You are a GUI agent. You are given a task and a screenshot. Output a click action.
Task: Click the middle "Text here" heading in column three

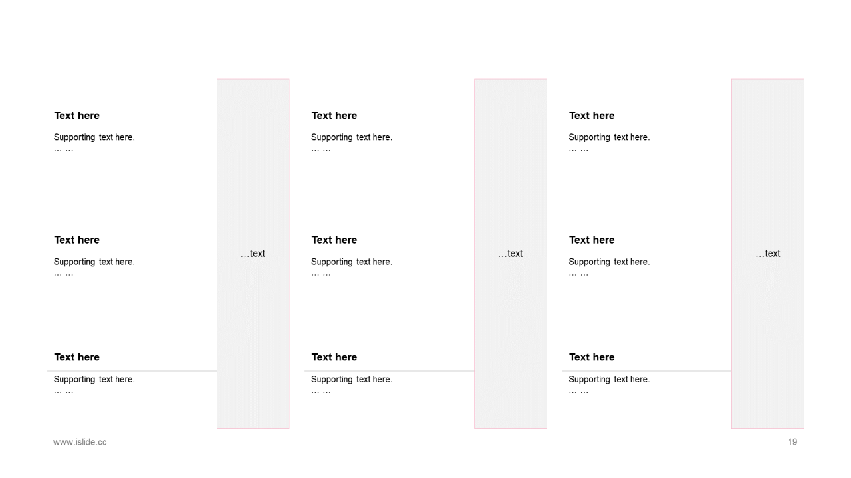pos(592,240)
